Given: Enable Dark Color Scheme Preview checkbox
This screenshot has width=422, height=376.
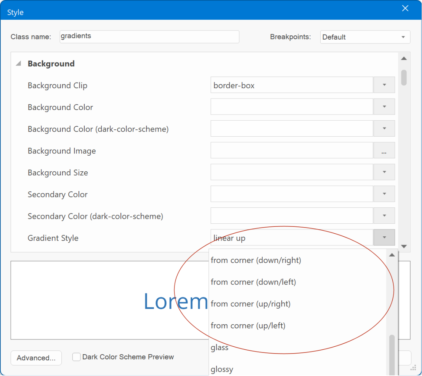Looking at the screenshot, I should (x=77, y=357).
